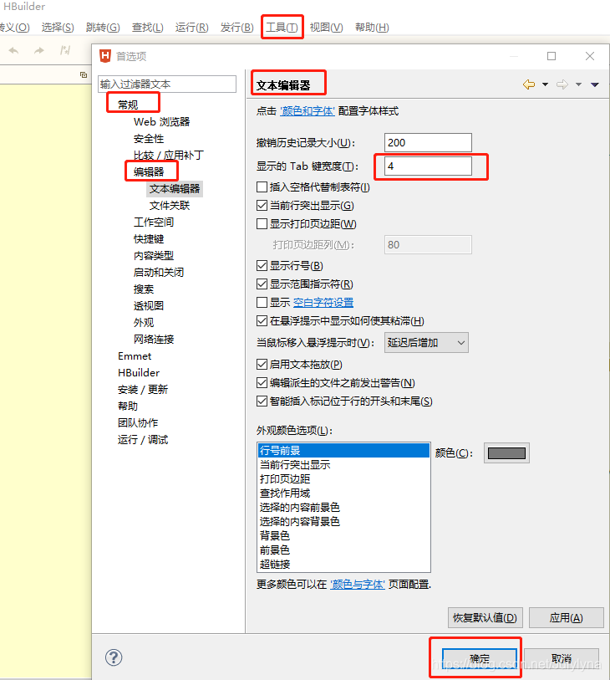
Task: Click 恢复默认值 button
Action: coord(485,617)
